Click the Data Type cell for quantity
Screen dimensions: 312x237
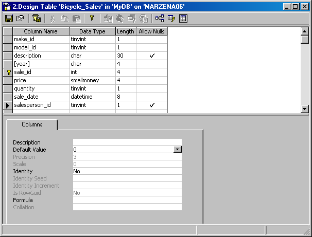click(92, 88)
